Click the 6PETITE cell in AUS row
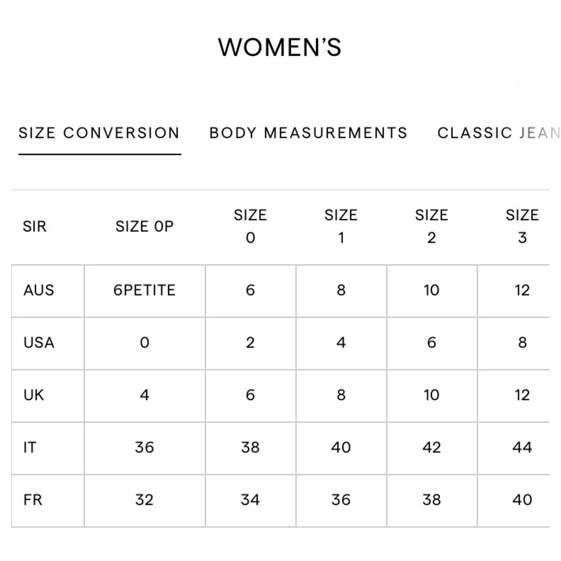561x561 pixels. (145, 290)
